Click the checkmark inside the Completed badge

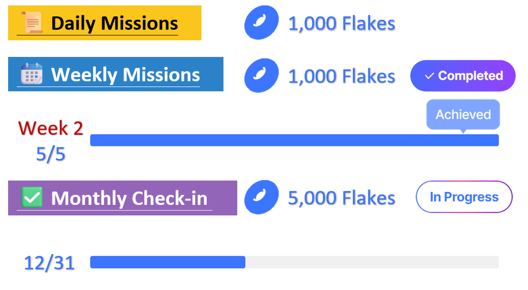(429, 76)
